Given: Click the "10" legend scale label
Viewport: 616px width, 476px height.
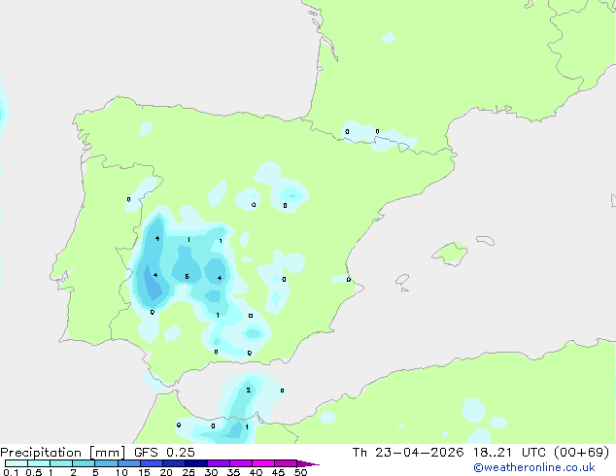Looking at the screenshot, I should (121, 472).
